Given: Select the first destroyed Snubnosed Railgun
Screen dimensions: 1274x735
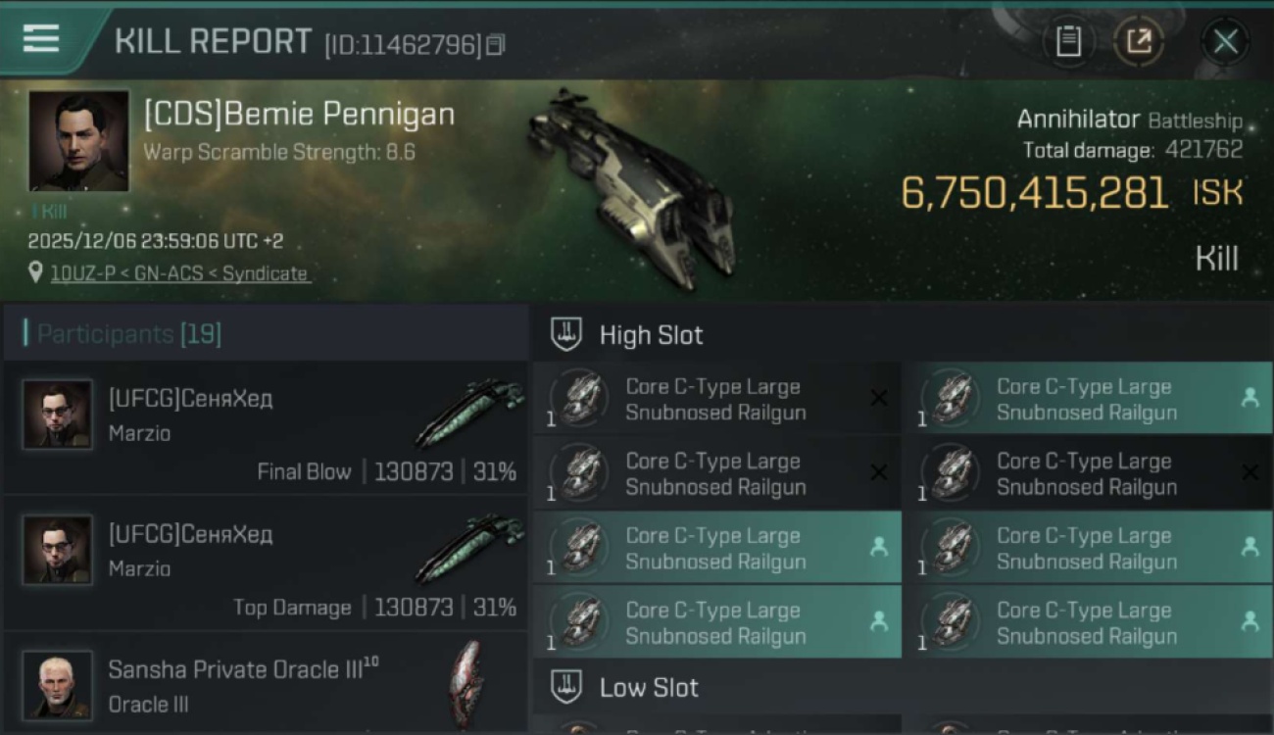Looking at the screenshot, I should tap(715, 399).
